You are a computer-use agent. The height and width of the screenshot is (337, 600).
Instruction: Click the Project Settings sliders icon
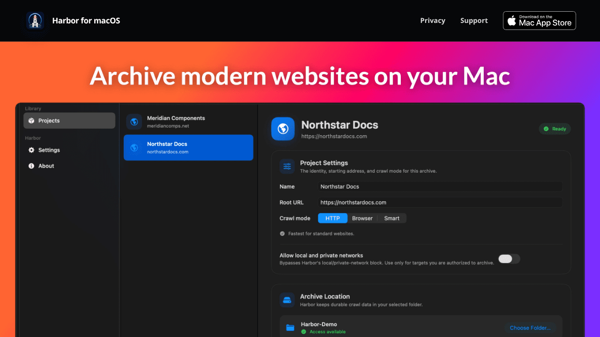click(x=287, y=166)
